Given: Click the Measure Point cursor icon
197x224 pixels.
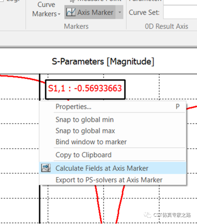Looking at the screenshot, I should [72, 1].
